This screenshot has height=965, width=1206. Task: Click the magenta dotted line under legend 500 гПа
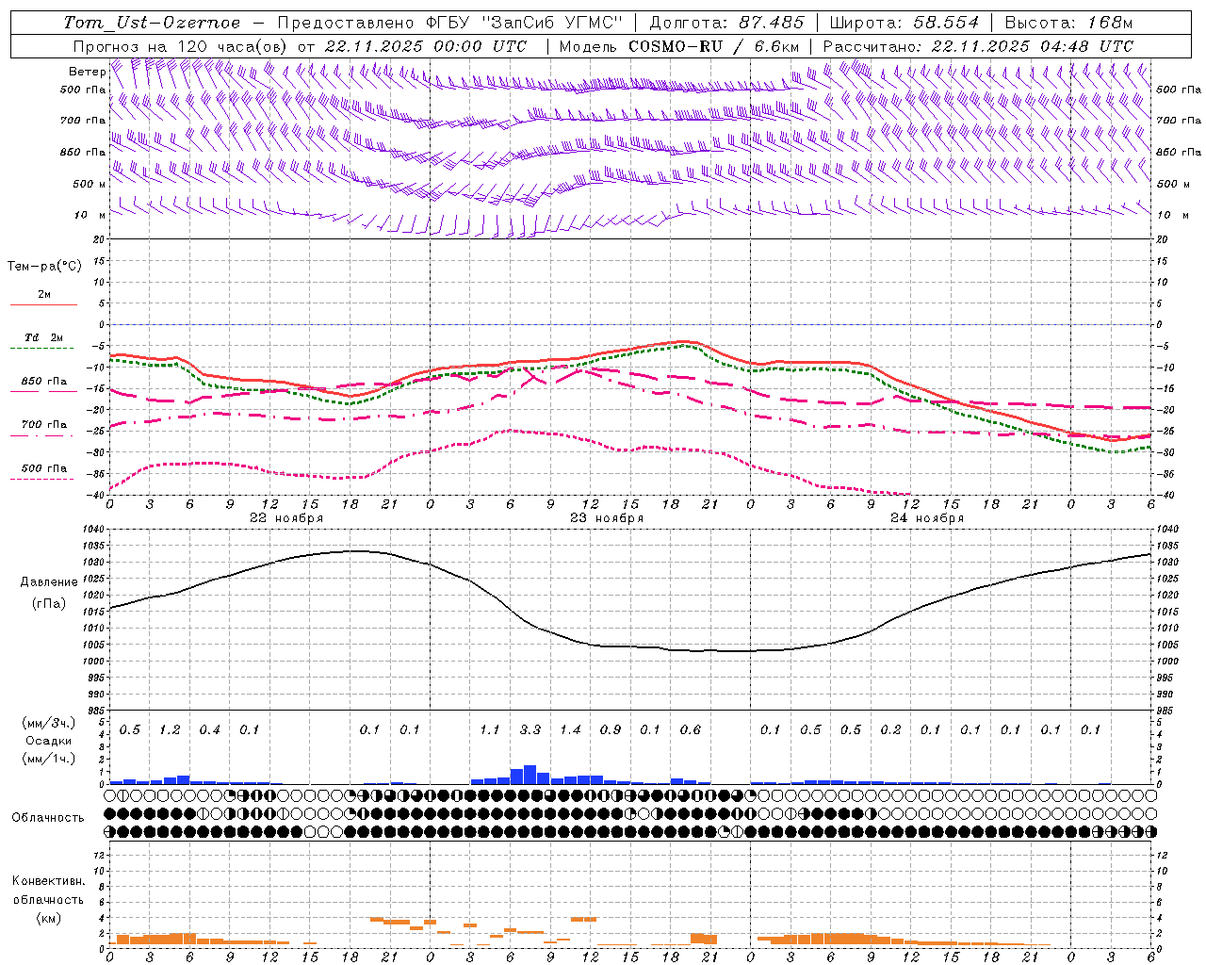click(x=43, y=479)
